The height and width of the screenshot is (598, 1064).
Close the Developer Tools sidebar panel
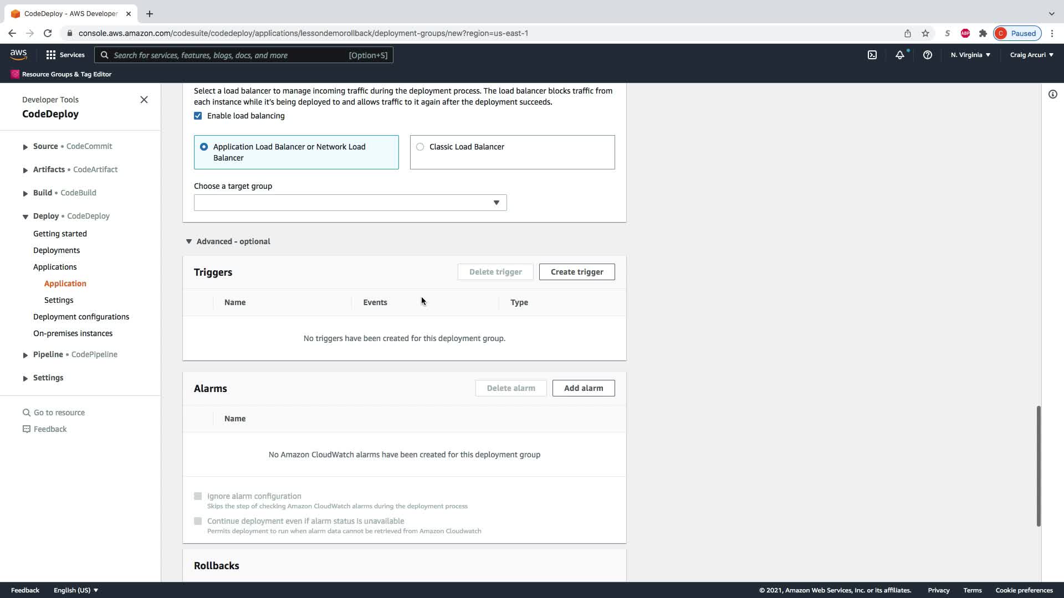point(144,100)
